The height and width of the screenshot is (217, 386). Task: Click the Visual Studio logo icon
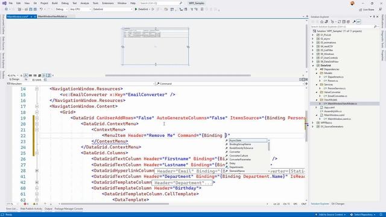pyautogui.click(x=4, y=3)
